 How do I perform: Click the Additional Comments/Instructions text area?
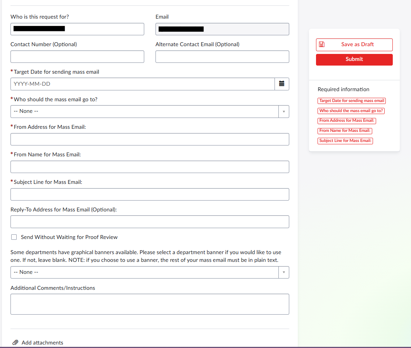tap(150, 304)
